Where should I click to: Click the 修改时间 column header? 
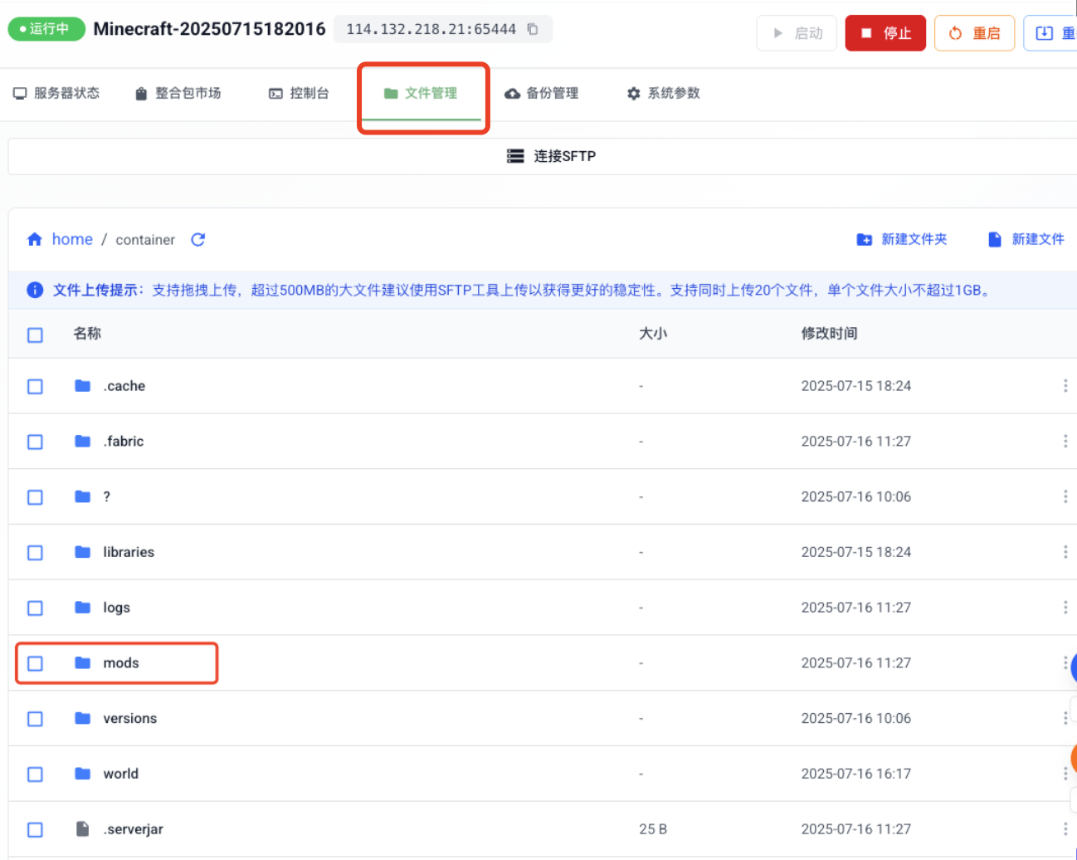tap(829, 334)
